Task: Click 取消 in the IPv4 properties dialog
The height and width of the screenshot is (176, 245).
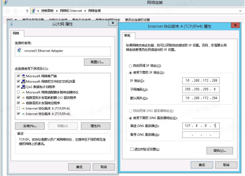Action: pyautogui.click(x=226, y=165)
